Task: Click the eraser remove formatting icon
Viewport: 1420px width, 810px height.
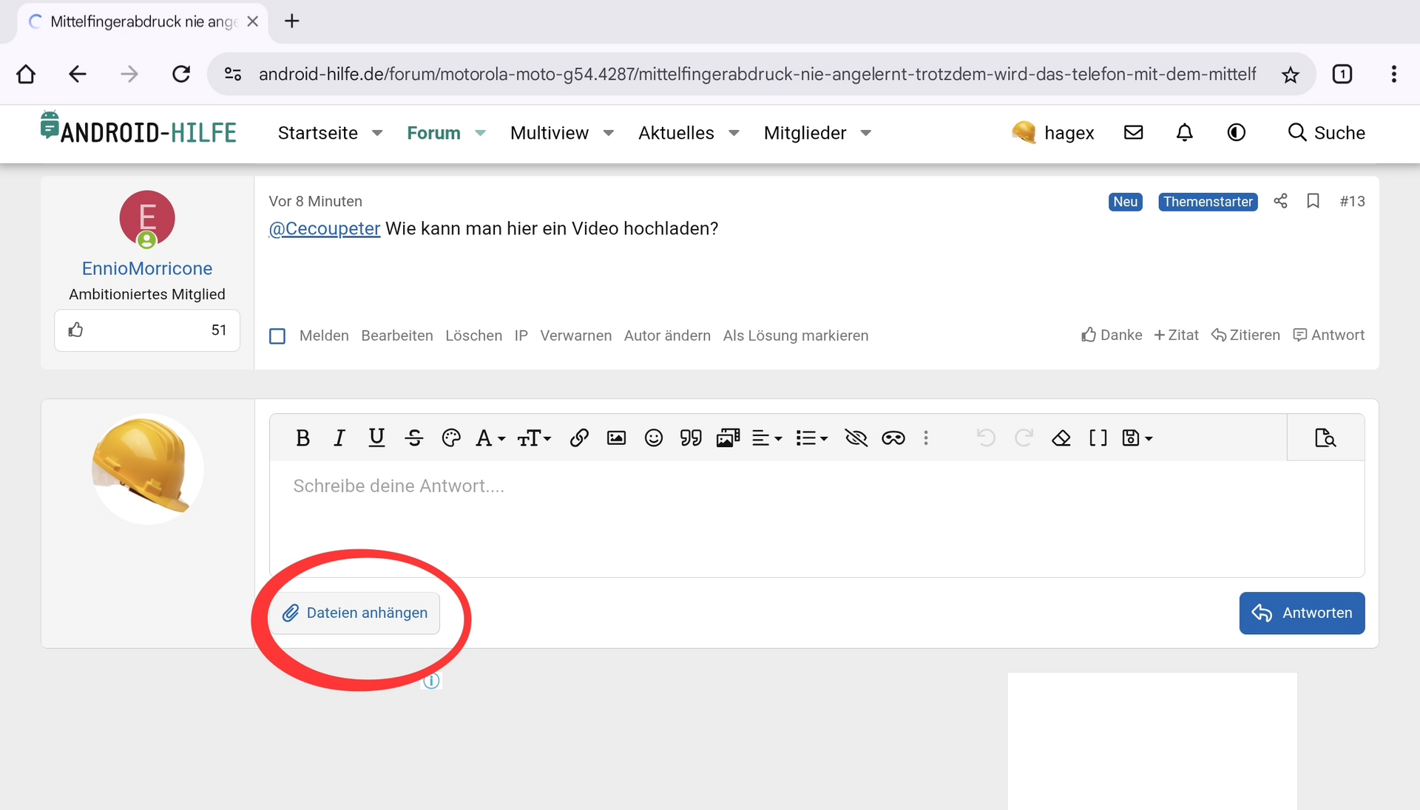Action: (x=1061, y=438)
